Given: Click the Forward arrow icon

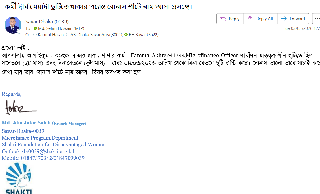Looking at the screenshot, I should (x=284, y=19).
